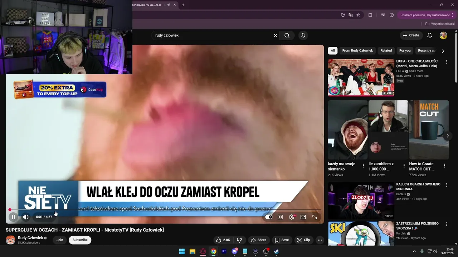Open Rudy Człowiek channel avatar
This screenshot has height=257, width=458.
pyautogui.click(x=10, y=240)
